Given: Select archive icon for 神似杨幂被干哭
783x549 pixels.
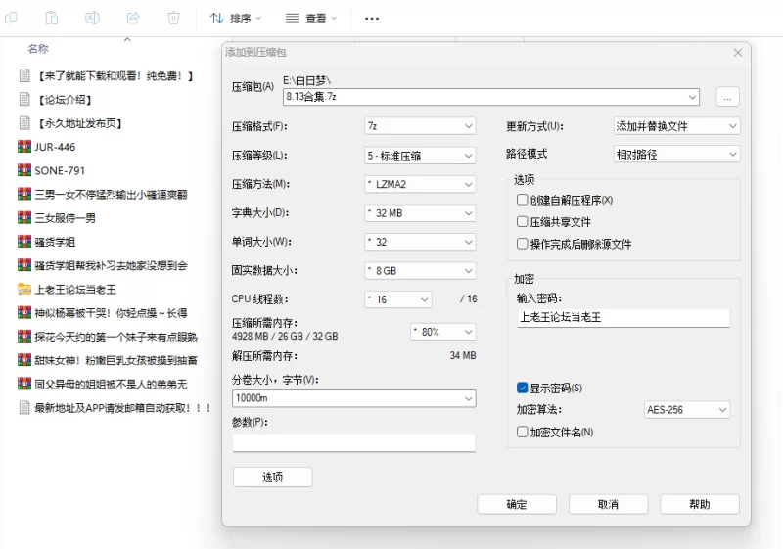Looking at the screenshot, I should click(24, 313).
